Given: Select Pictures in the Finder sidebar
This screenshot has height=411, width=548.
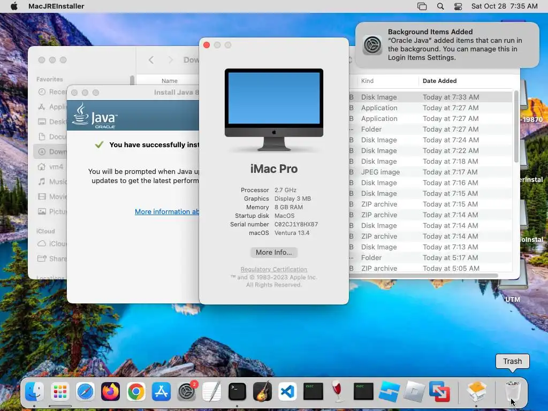Looking at the screenshot, I should tap(52, 211).
